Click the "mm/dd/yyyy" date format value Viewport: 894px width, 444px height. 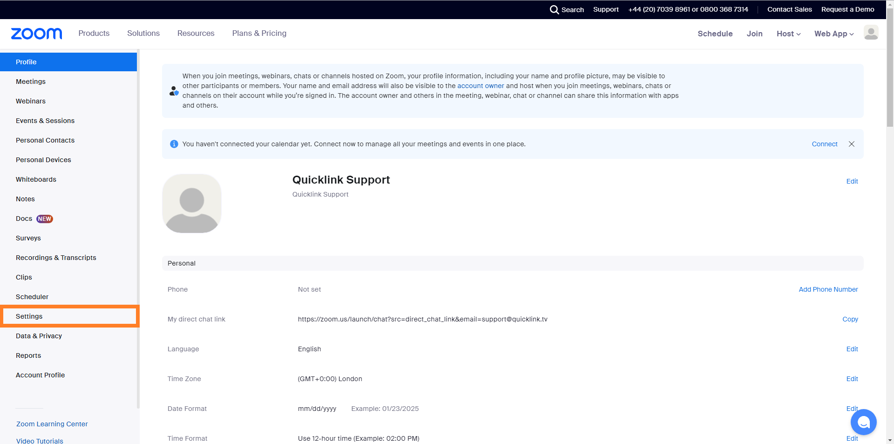coord(317,409)
